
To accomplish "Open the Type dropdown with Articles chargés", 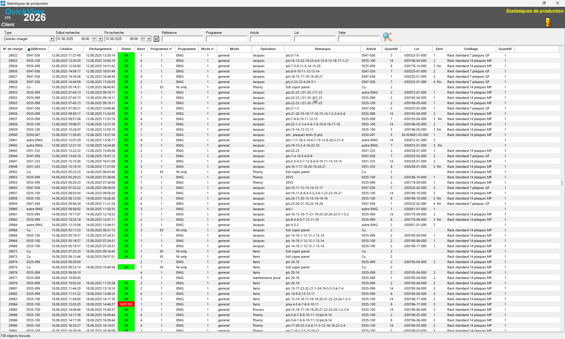I will (x=51, y=39).
